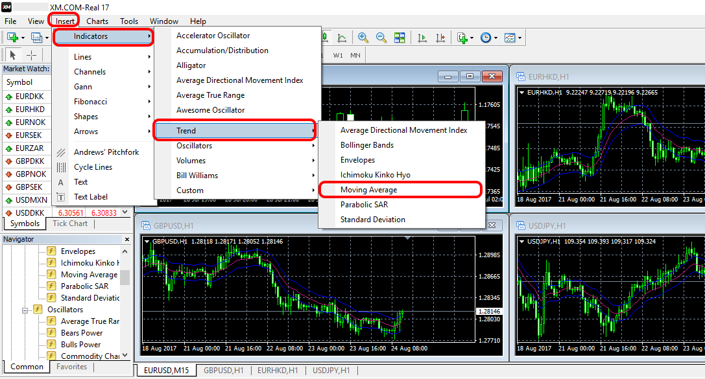This screenshot has width=705, height=379.
Task: Enable chart auto scroll
Action: [x=422, y=38]
